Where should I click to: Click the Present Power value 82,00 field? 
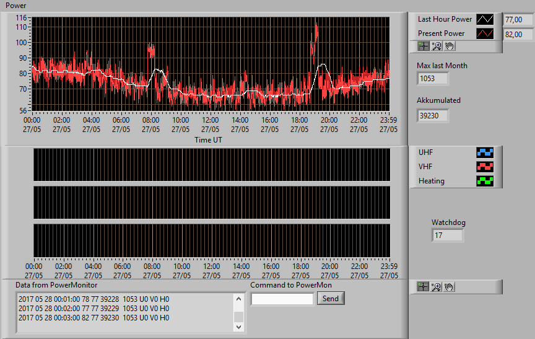click(x=519, y=35)
